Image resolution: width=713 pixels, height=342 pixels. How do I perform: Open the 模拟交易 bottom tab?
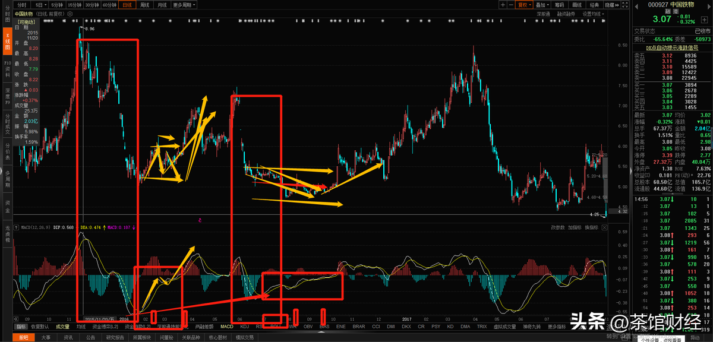pos(245,337)
